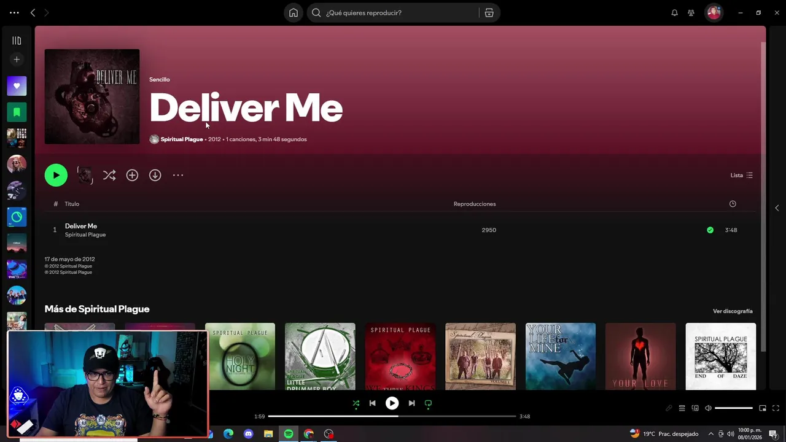The width and height of the screenshot is (786, 442).
Task: Click the Título column header
Action: click(72, 204)
